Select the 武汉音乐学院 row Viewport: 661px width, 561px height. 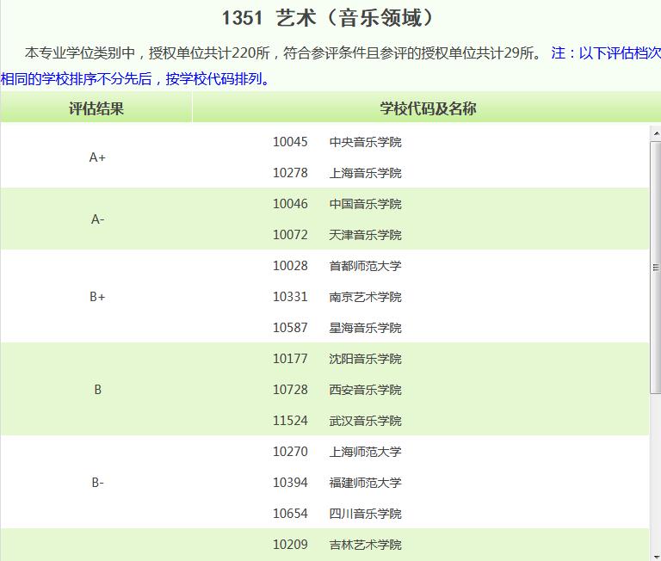point(365,421)
